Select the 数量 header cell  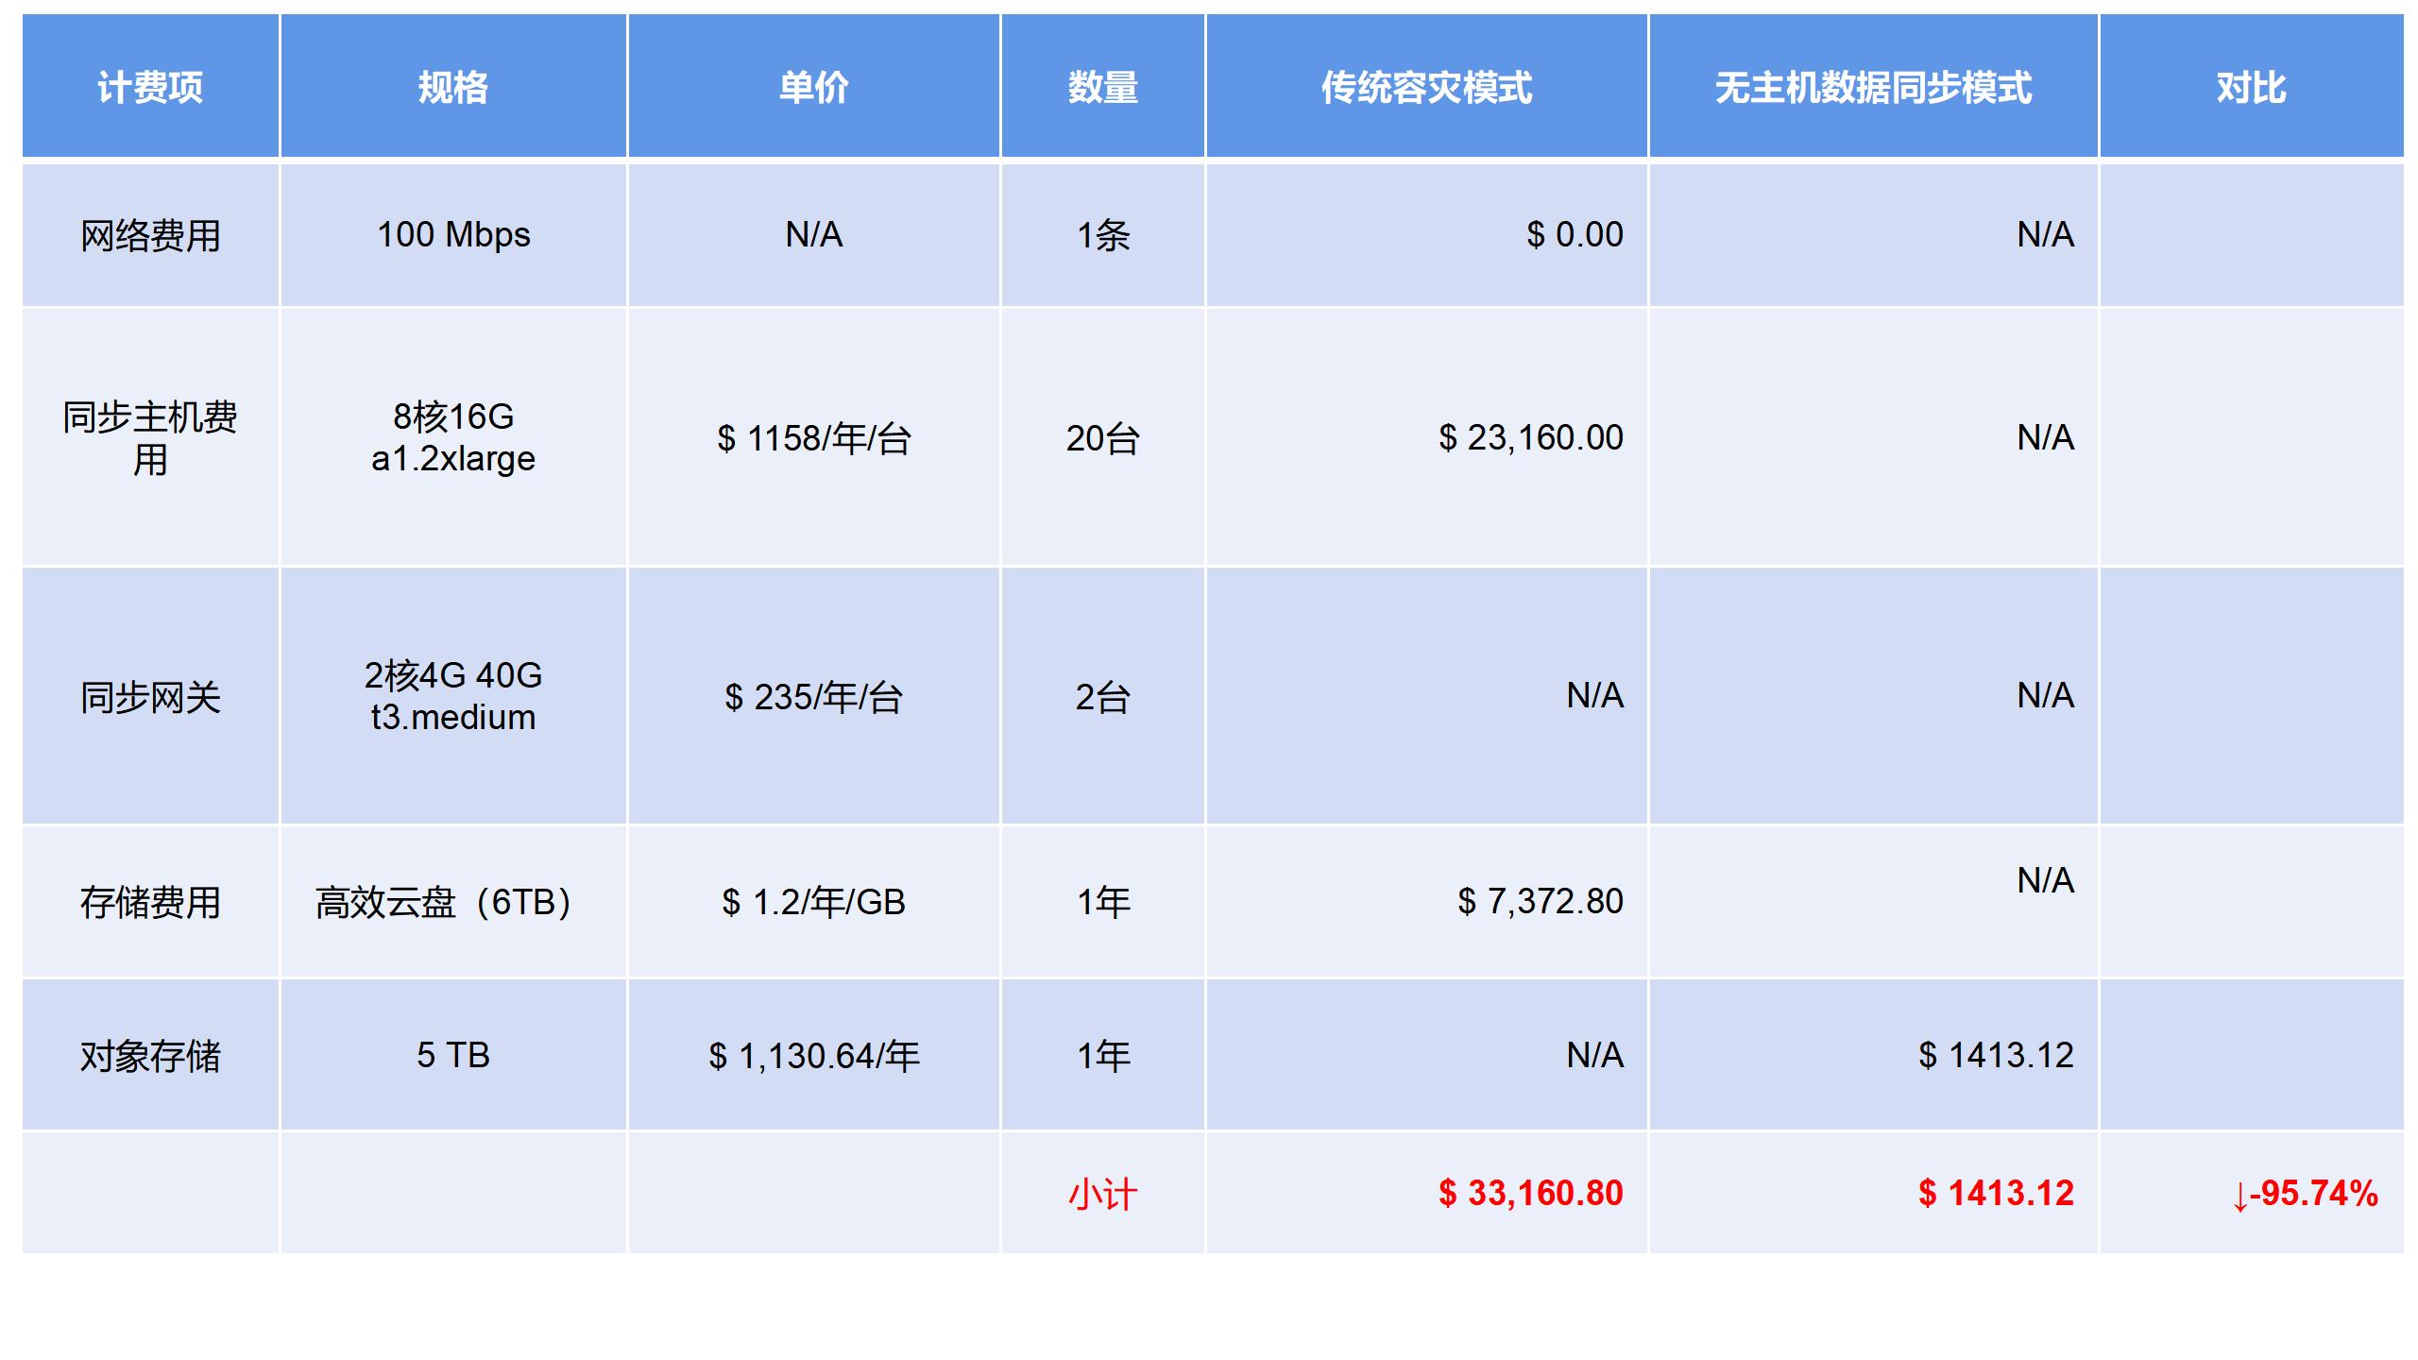[x=1102, y=88]
